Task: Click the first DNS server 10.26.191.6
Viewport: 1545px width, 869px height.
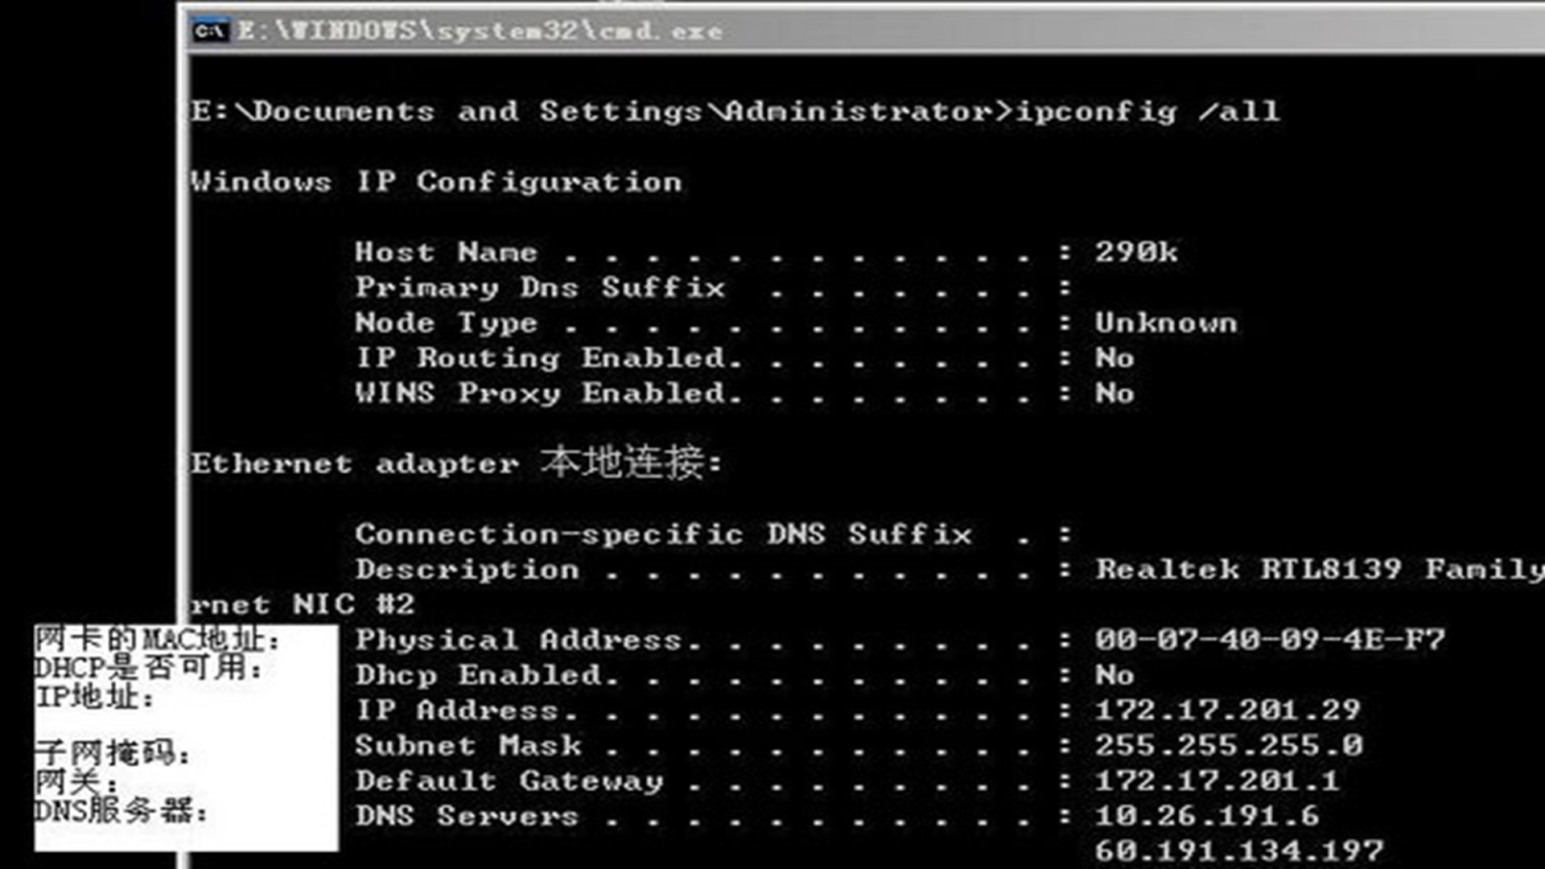Action: click(x=1206, y=817)
